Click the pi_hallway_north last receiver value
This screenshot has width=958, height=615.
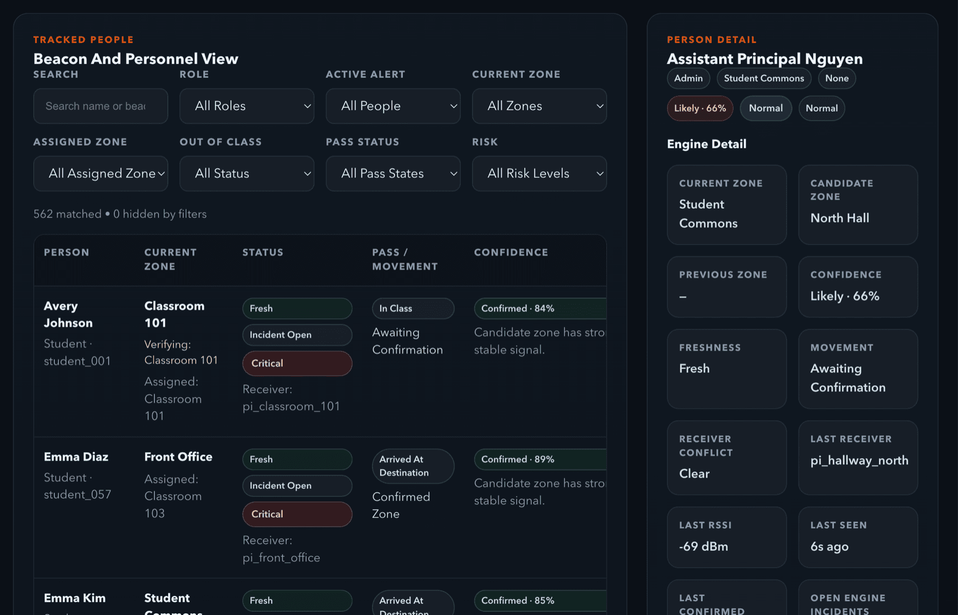tap(860, 461)
